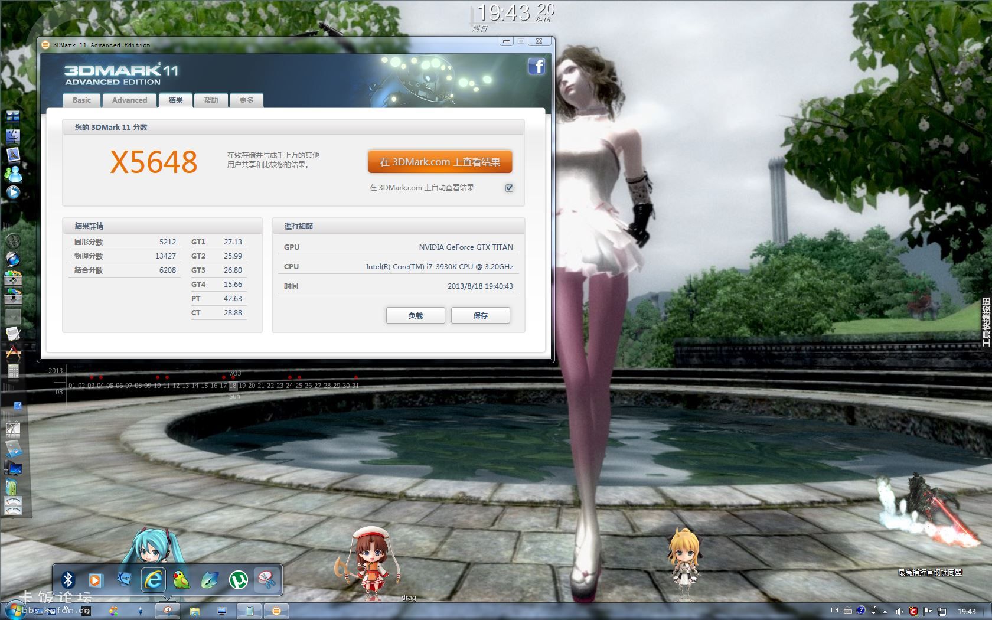This screenshot has height=620, width=992.
Task: Select the 结果 tab
Action: (x=175, y=100)
